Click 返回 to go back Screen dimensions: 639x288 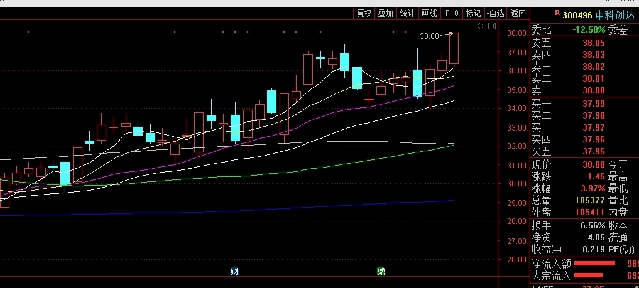click(518, 13)
